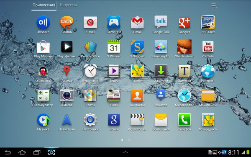251x157 pixels.
Task: Open notifications via clock 8:11
Action: pyautogui.click(x=233, y=152)
